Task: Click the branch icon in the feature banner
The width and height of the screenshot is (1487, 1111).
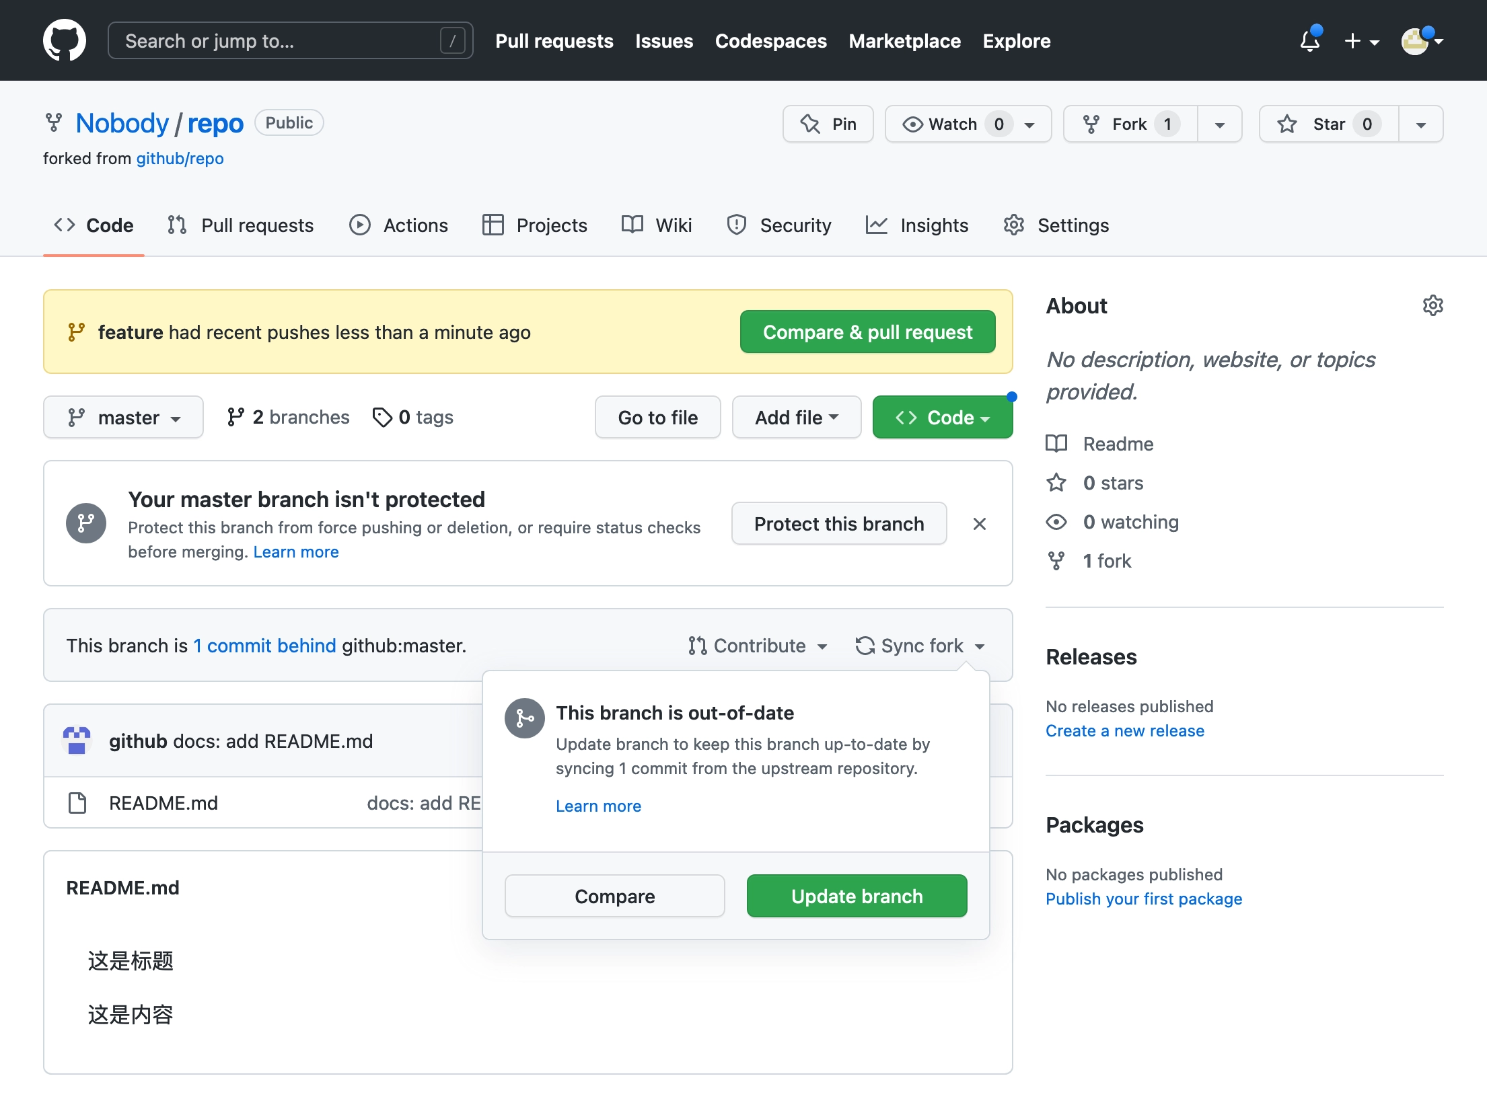Action: point(76,332)
